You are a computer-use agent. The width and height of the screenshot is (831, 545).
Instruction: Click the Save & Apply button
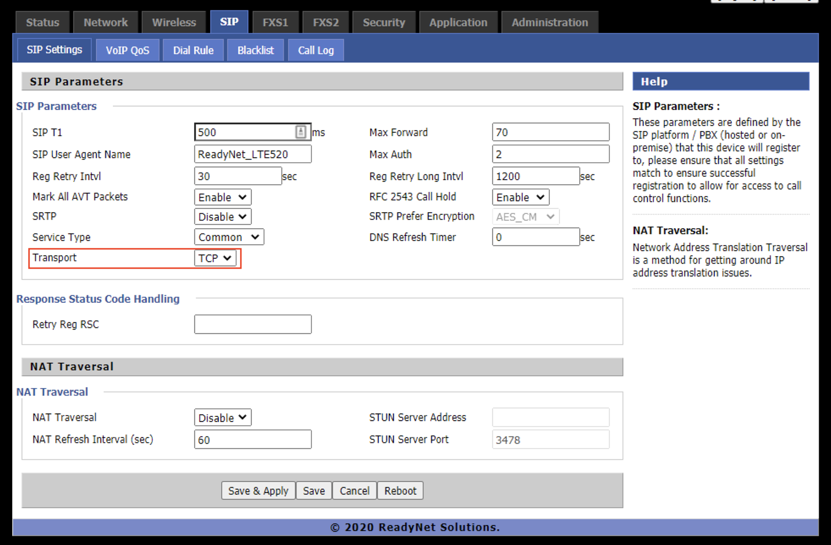point(258,490)
